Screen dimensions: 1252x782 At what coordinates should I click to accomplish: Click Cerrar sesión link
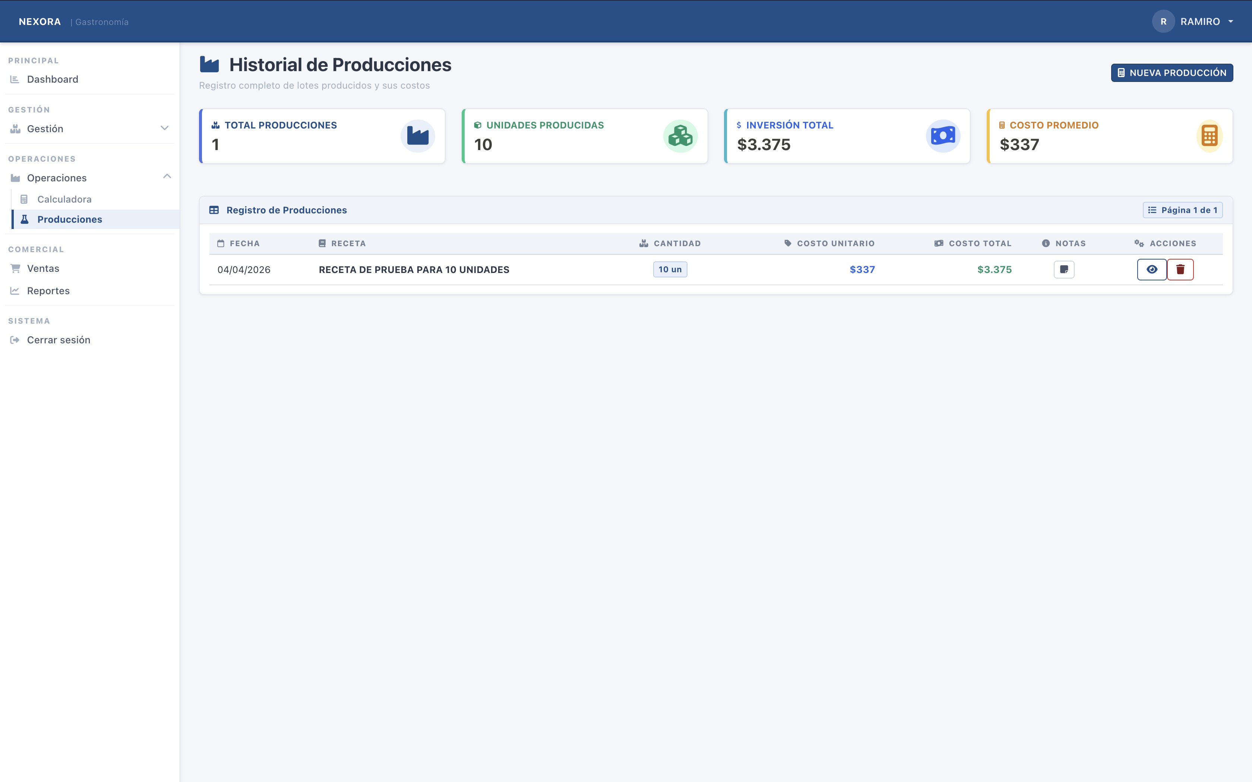tap(59, 340)
